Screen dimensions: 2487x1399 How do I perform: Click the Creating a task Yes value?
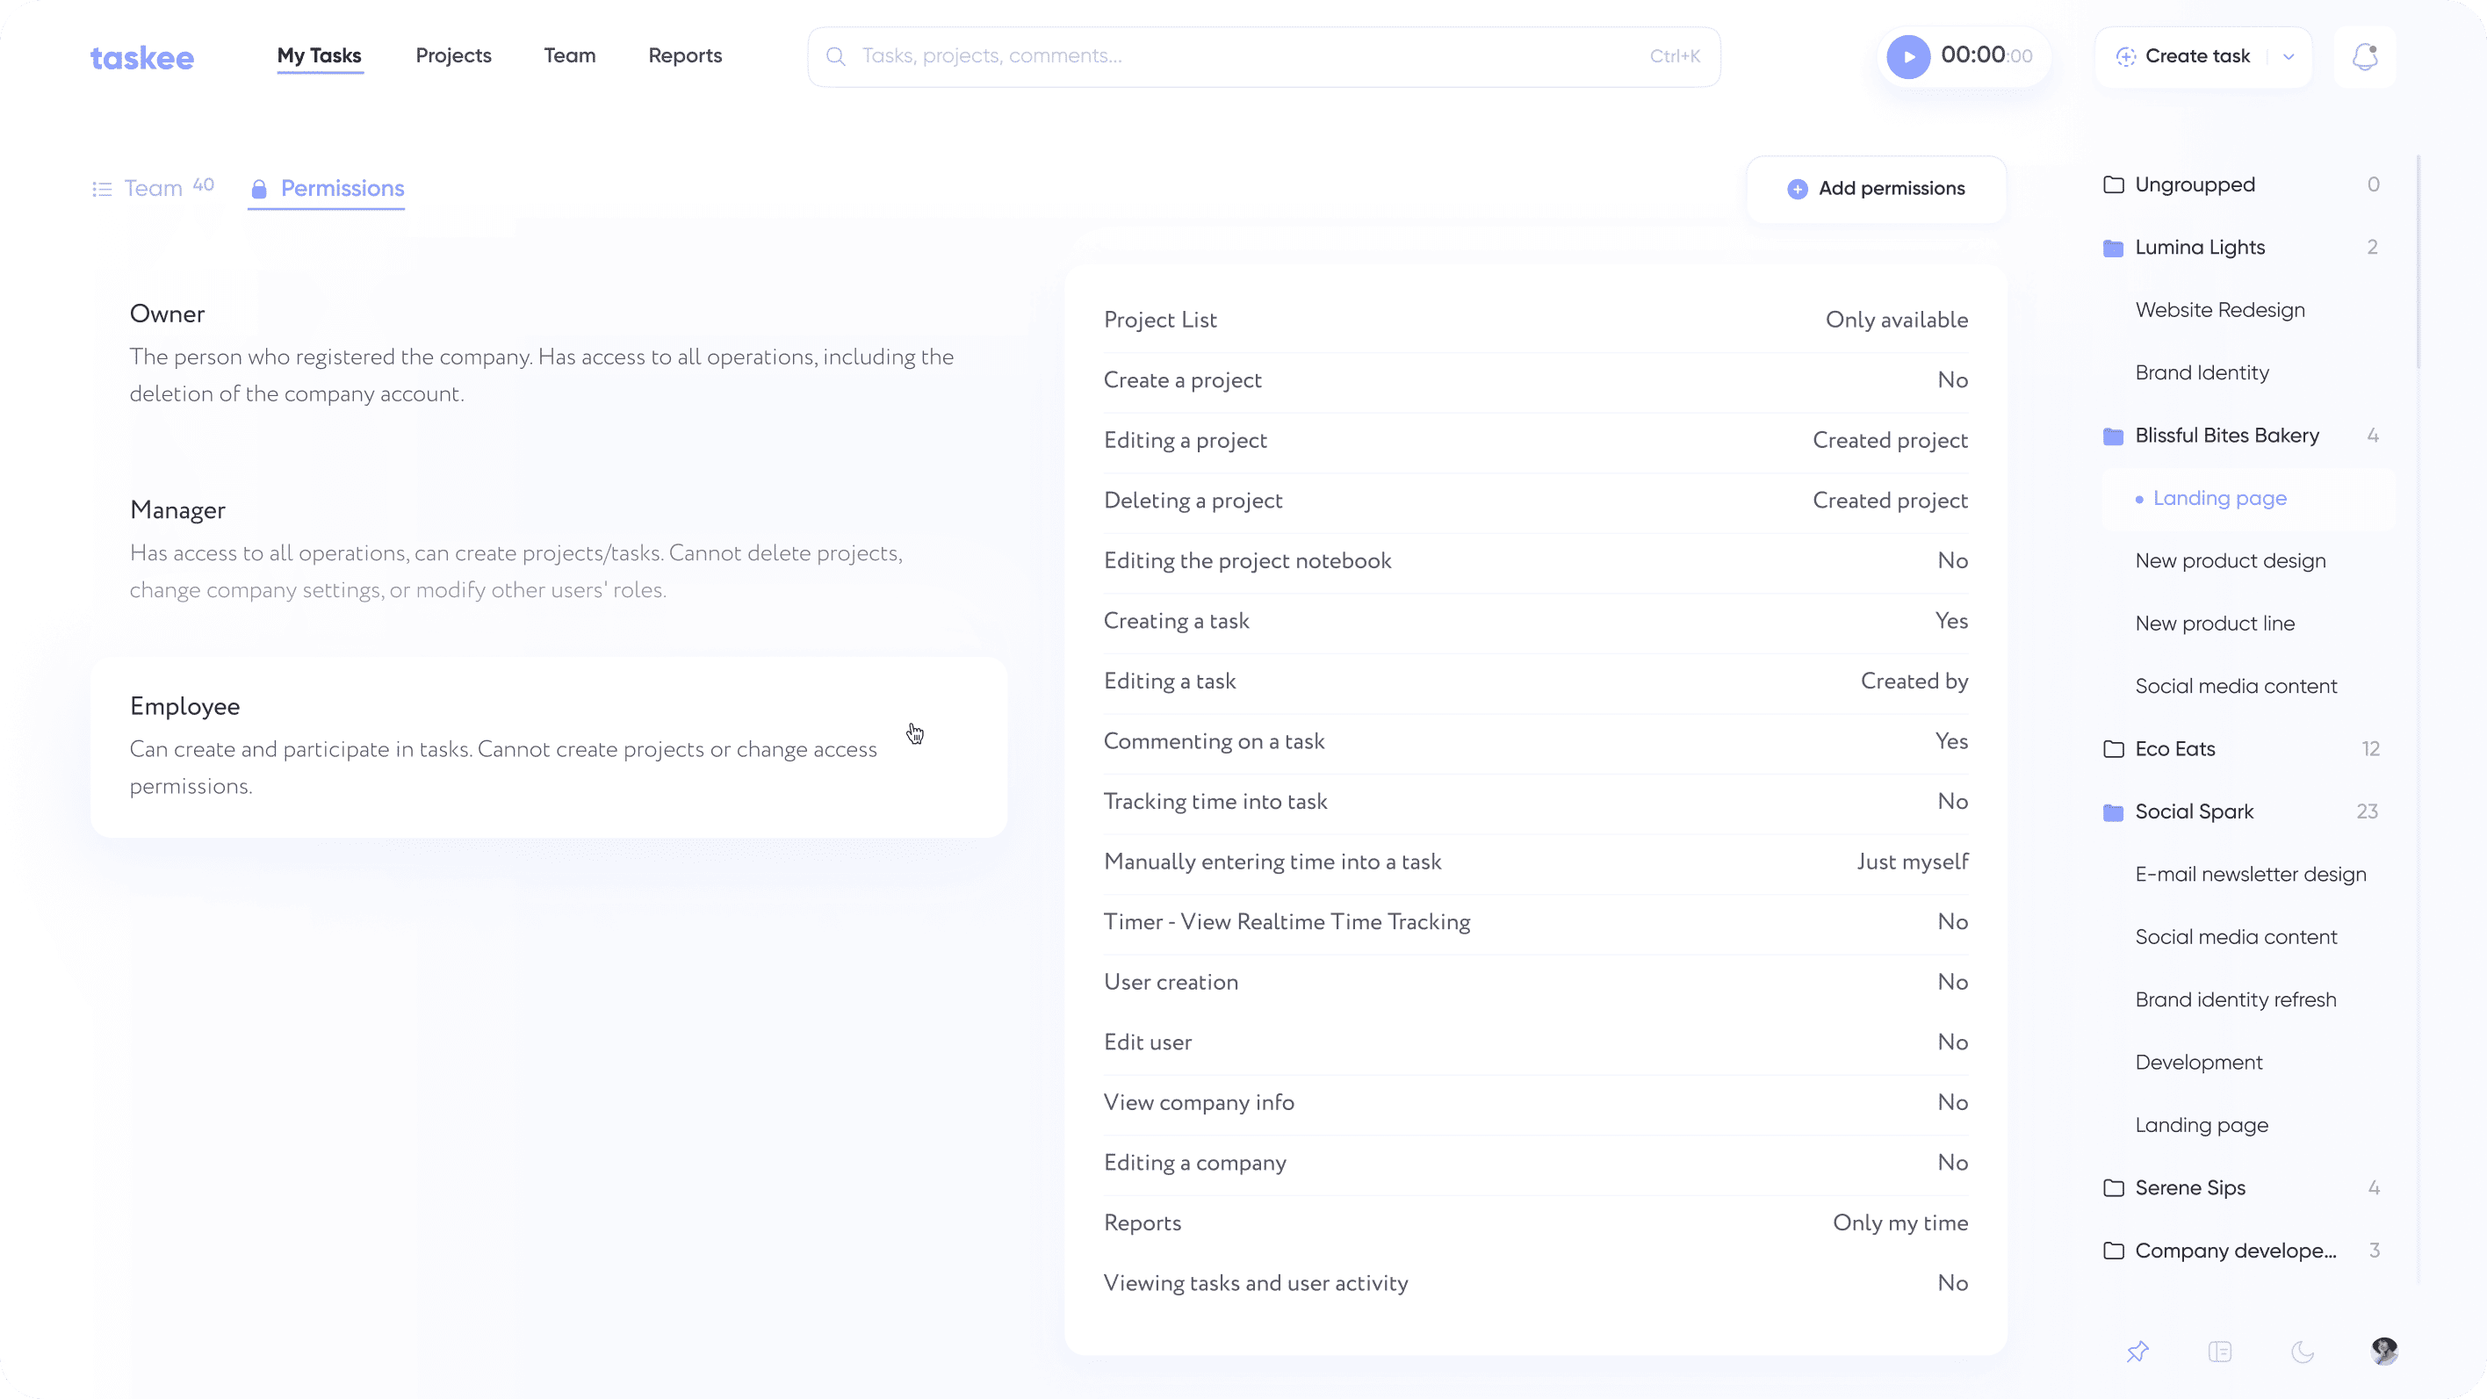pyautogui.click(x=1951, y=621)
